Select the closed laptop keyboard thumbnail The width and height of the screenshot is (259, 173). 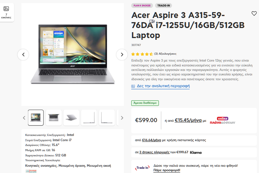point(54,118)
